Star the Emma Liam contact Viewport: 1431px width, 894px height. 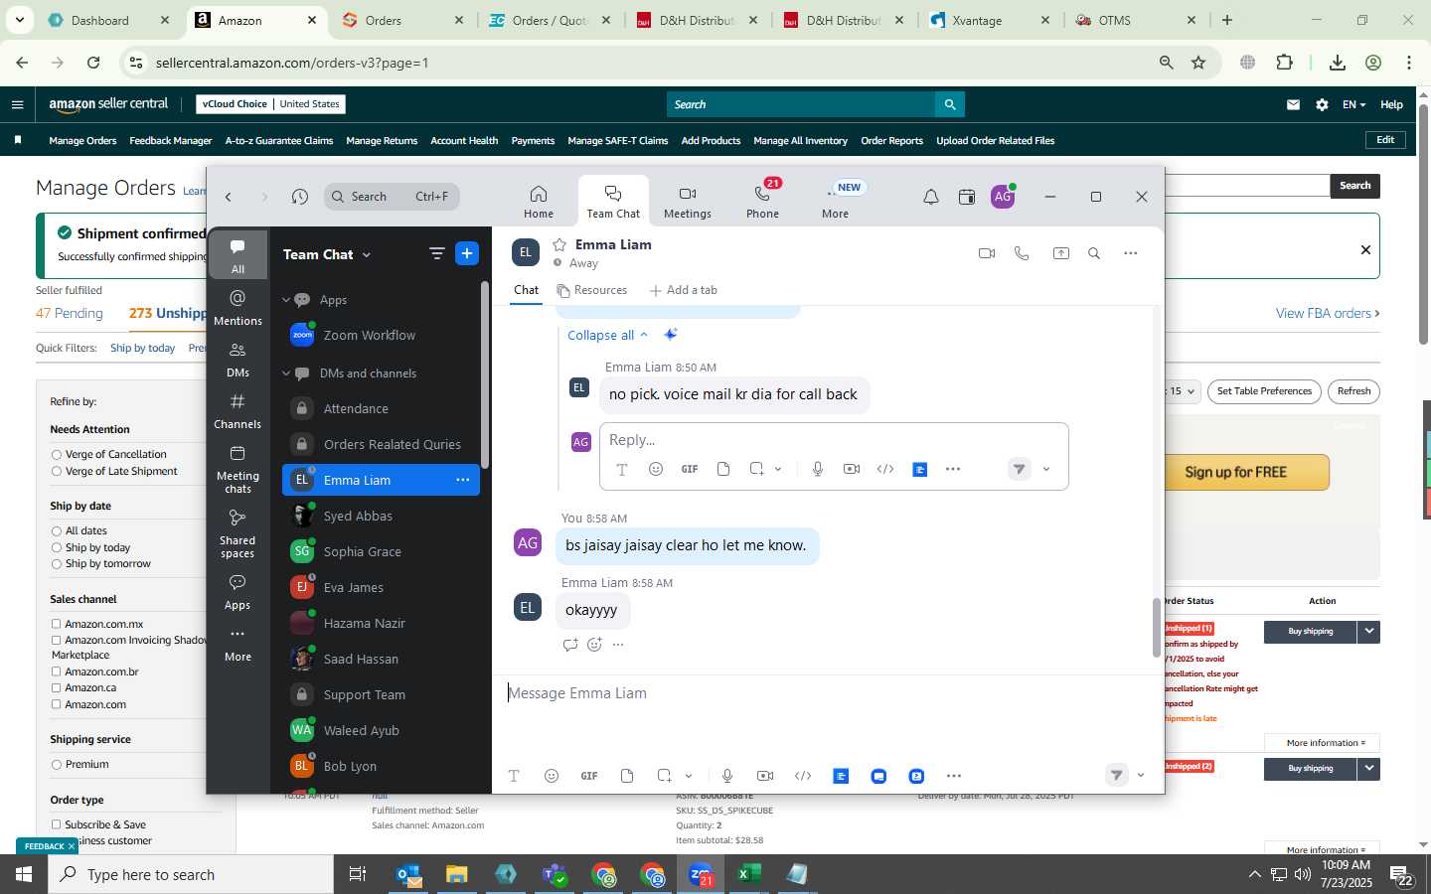(559, 244)
